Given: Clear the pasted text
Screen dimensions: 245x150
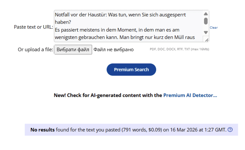Looking at the screenshot, I should (213, 27).
